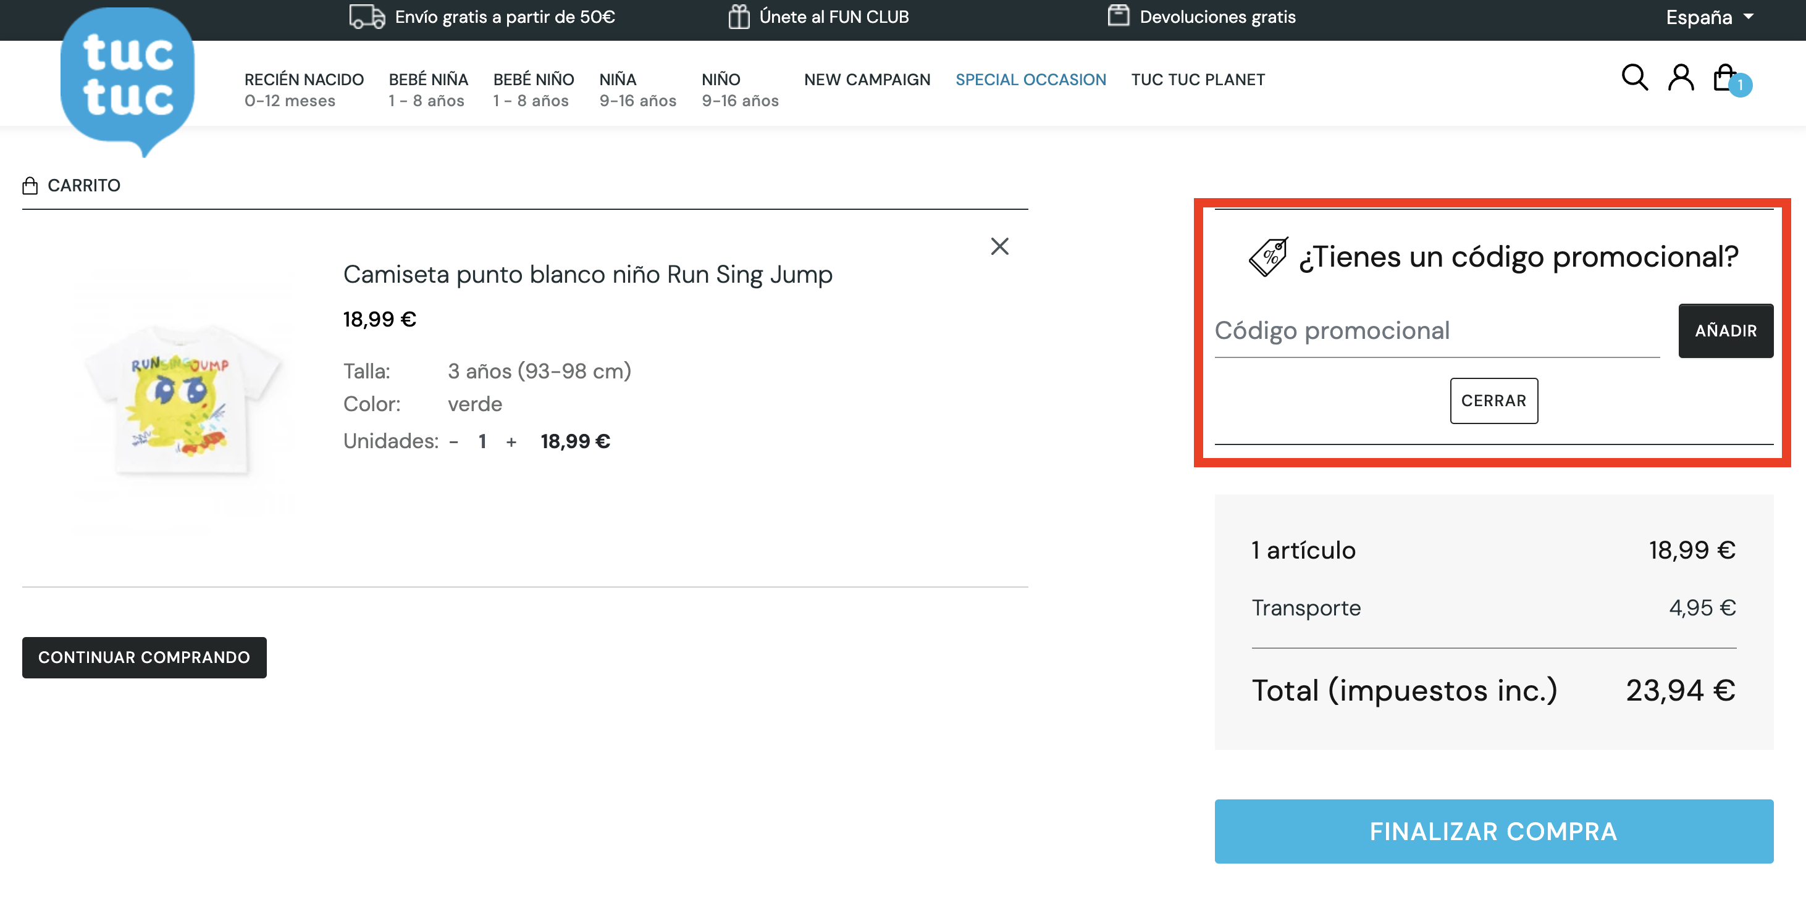Open the BEBÉ NIÑO menu
Image resolution: width=1806 pixels, height=900 pixels.
[x=533, y=90]
